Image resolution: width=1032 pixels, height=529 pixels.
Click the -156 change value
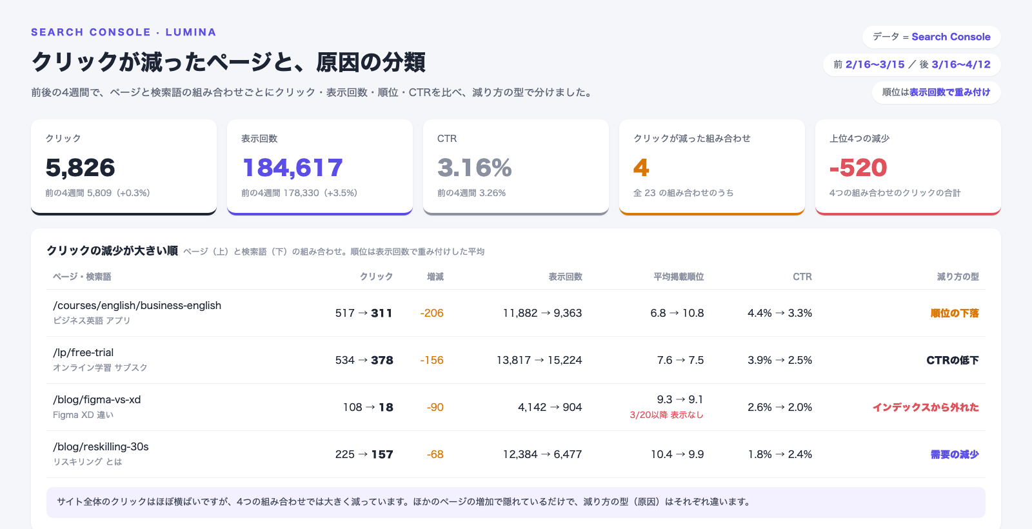click(x=432, y=360)
